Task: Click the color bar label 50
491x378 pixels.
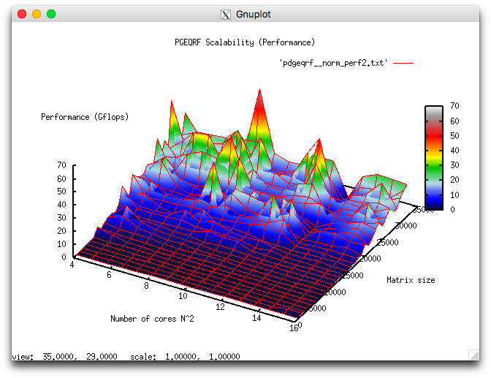Action: click(x=454, y=136)
